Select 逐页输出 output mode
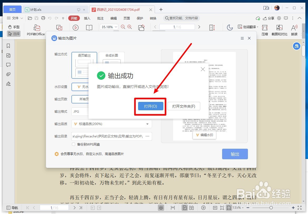This screenshot has height=214, width=308. pyautogui.click(x=84, y=65)
